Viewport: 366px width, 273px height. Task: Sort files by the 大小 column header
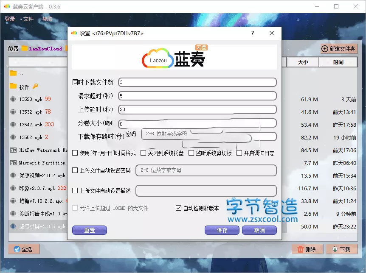coord(303,62)
